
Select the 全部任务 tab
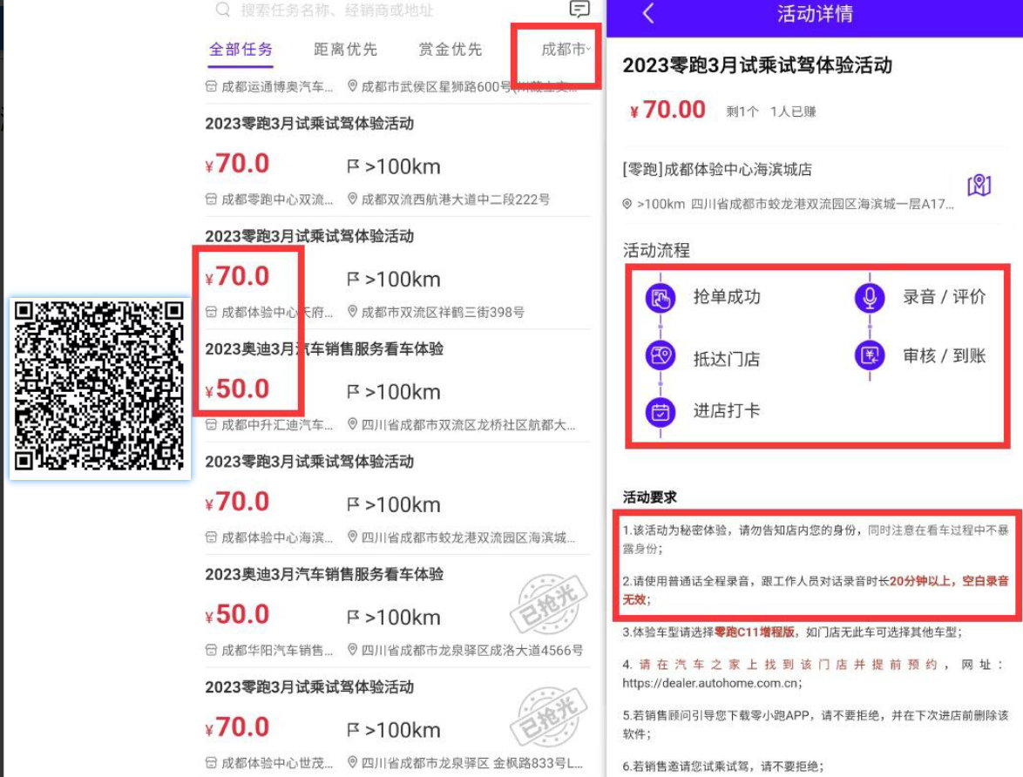coord(241,49)
